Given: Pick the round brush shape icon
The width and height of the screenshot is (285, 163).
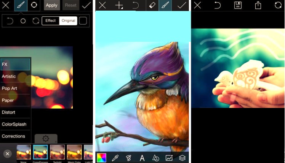Looking at the screenshot, I should pyautogui.click(x=23, y=21).
